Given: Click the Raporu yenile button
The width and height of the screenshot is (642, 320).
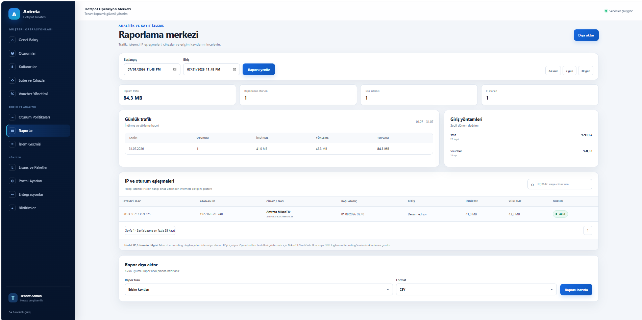Looking at the screenshot, I should [x=259, y=70].
